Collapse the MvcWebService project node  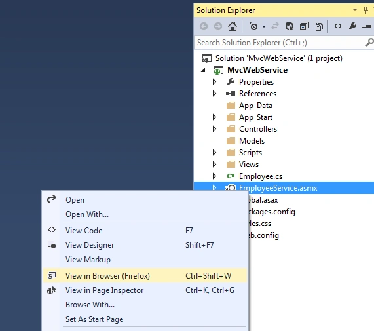click(203, 70)
